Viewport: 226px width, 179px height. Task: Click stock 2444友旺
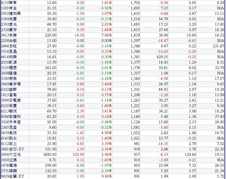pyautogui.click(x=9, y=46)
